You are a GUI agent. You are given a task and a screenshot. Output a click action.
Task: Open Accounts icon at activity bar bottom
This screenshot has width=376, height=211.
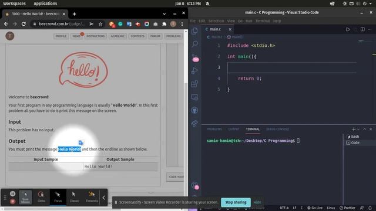[x=195, y=185]
